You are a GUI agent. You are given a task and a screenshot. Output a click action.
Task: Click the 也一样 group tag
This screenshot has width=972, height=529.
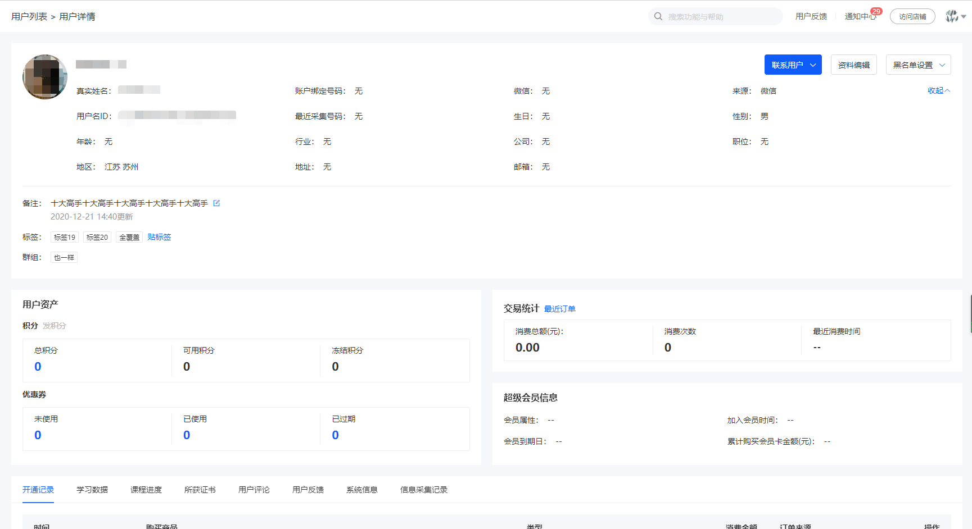64,257
